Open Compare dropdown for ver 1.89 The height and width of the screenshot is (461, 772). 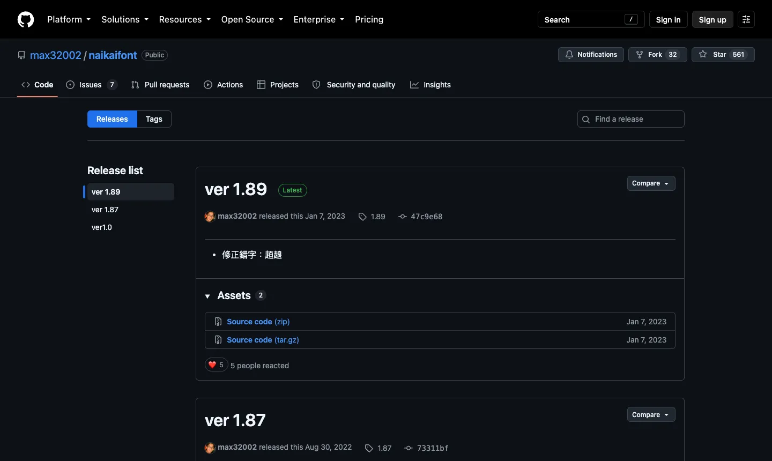coord(651,183)
